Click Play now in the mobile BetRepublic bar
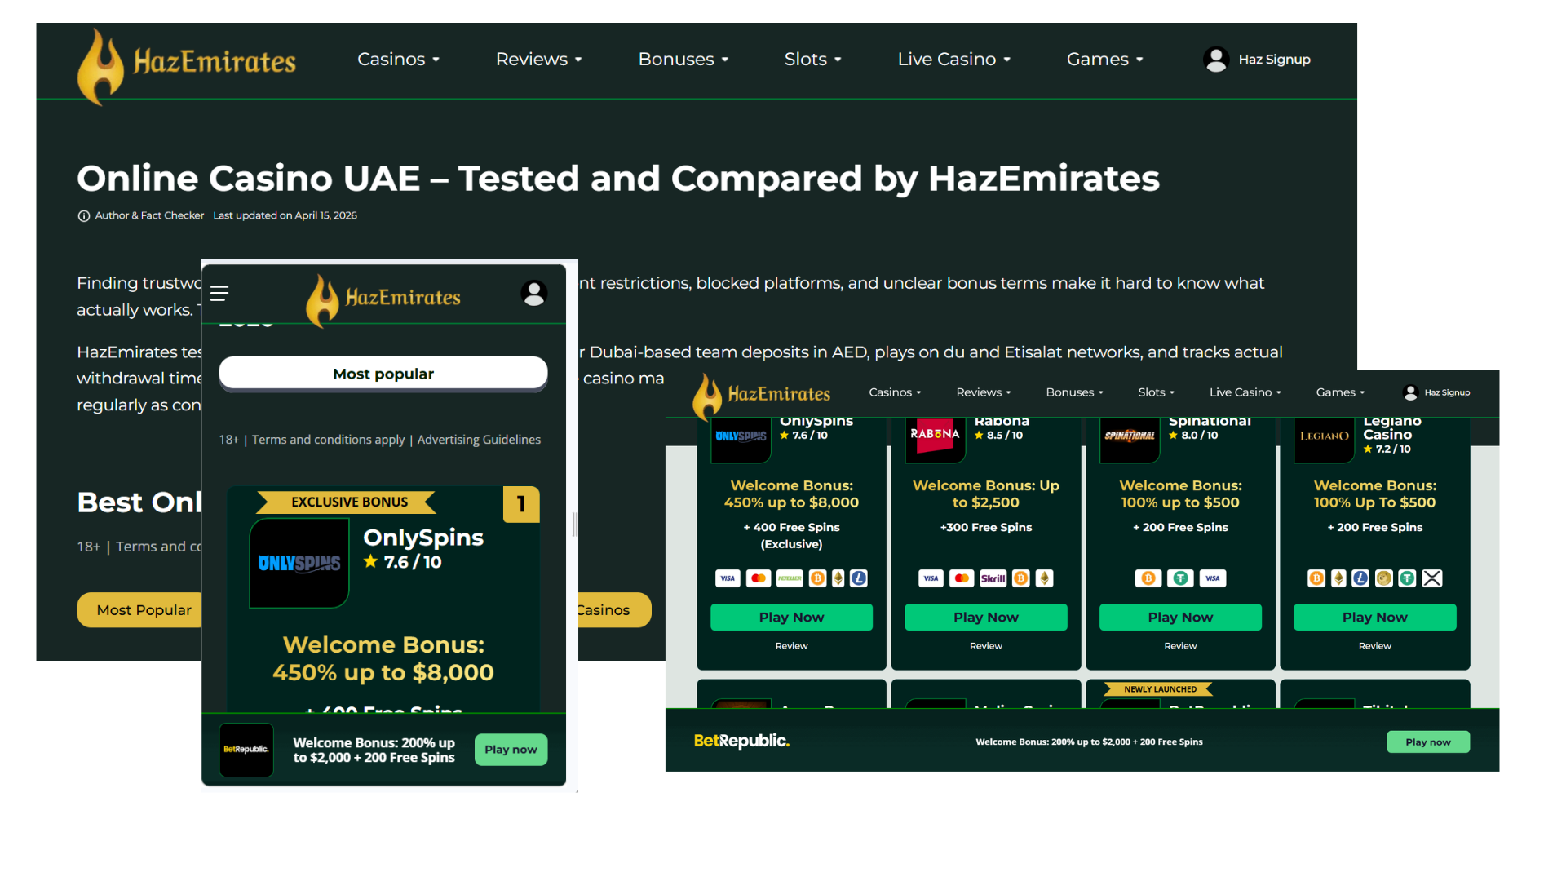Screen dimensions: 1566x881 point(511,750)
